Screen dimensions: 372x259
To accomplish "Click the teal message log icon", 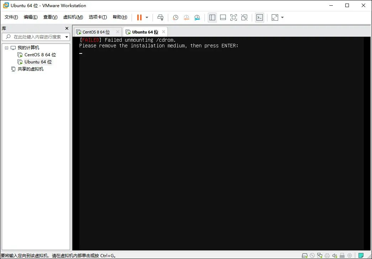I will (361, 256).
